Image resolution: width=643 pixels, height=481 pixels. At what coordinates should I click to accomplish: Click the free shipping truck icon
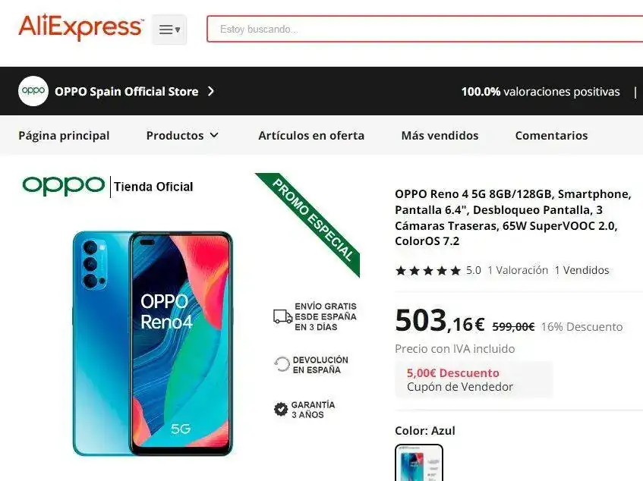[x=282, y=316]
